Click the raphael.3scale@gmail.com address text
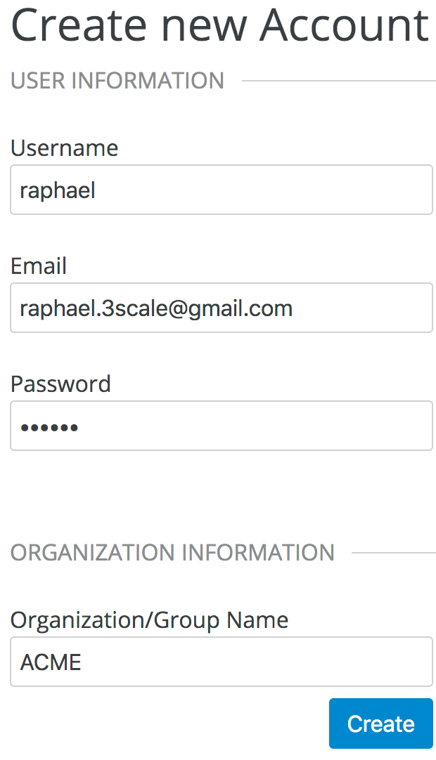 point(156,308)
